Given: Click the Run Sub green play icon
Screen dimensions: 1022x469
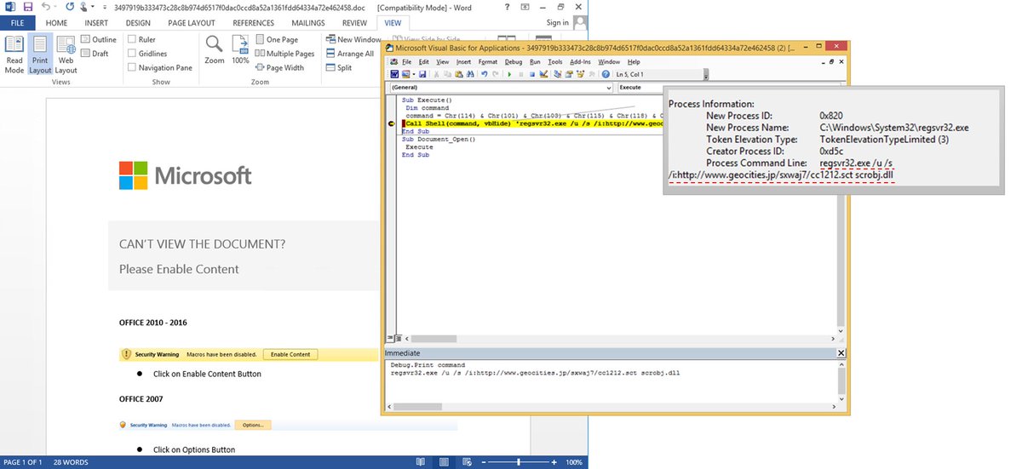Looking at the screenshot, I should (509, 74).
